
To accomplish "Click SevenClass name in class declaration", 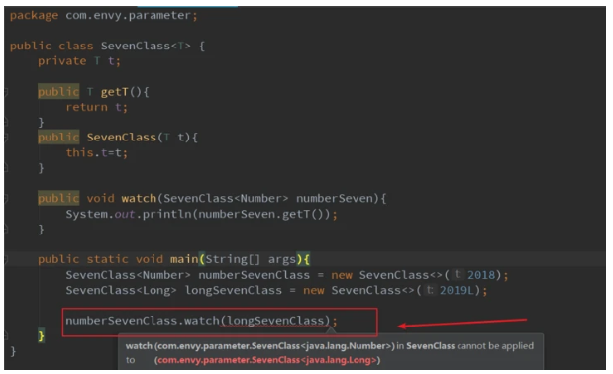I will (x=136, y=47).
